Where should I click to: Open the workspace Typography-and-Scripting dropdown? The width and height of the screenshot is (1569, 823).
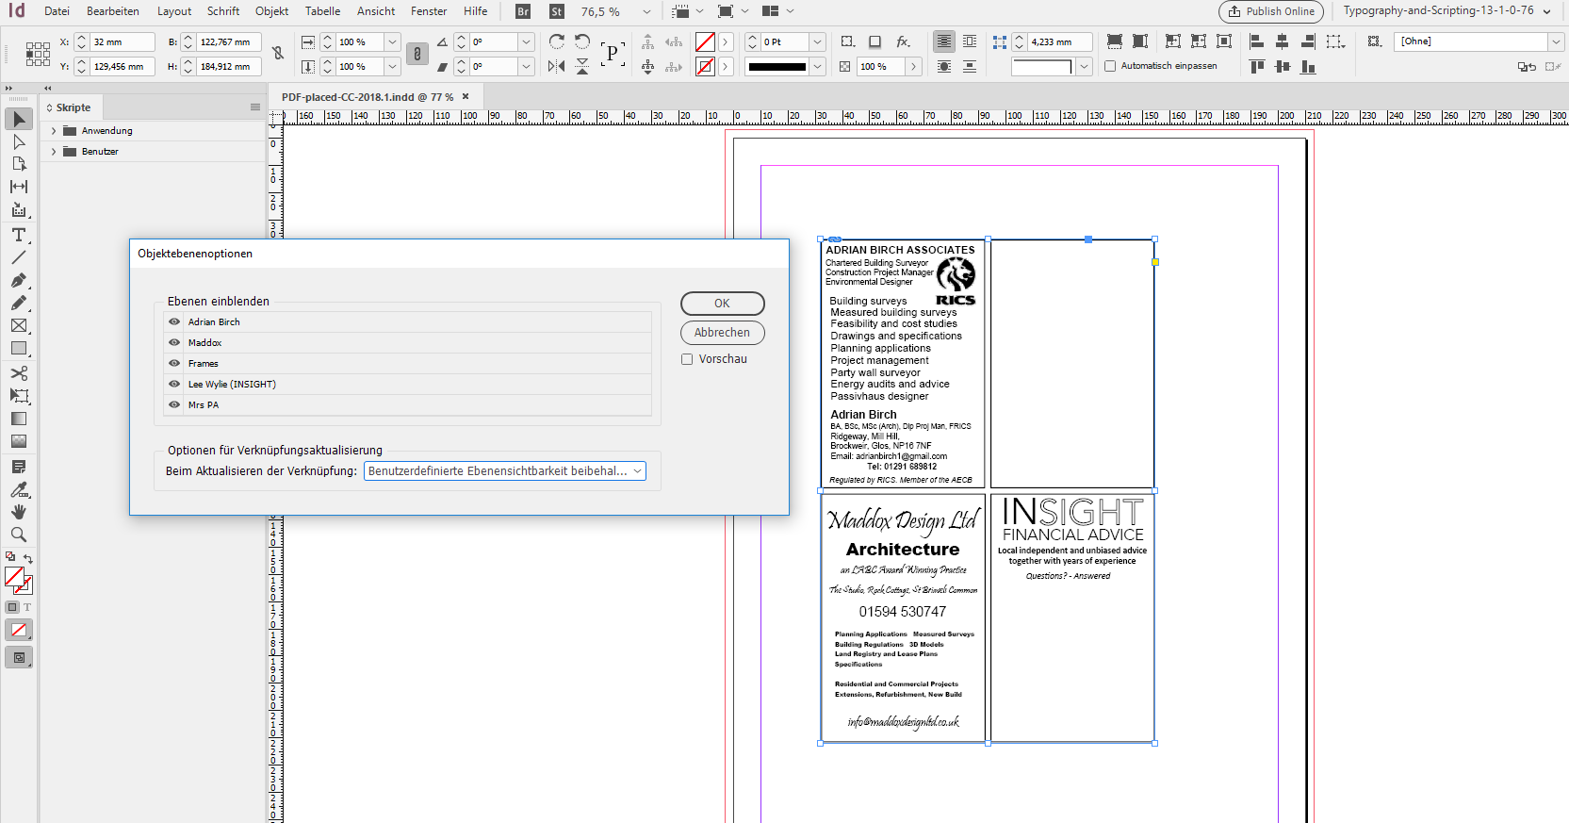(x=1546, y=11)
